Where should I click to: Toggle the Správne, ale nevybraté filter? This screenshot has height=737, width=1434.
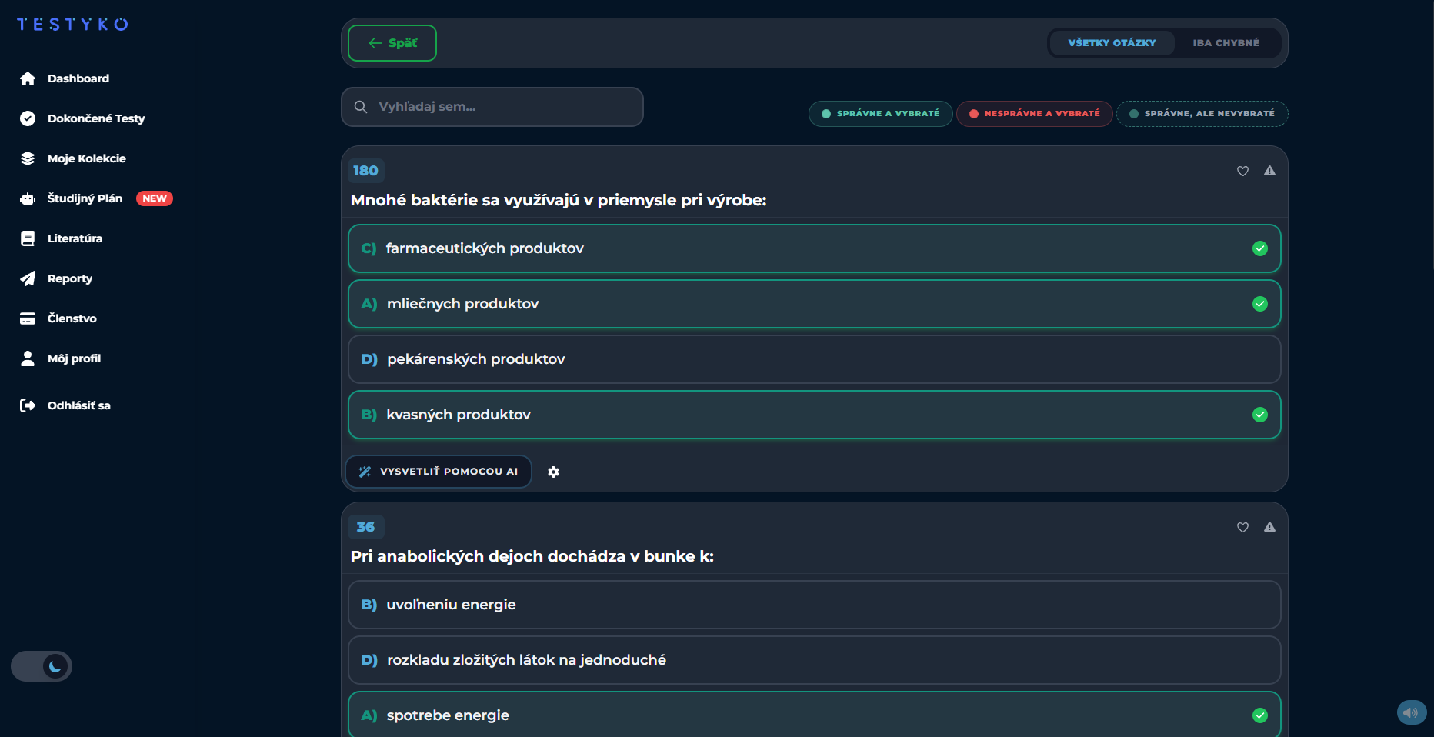[x=1202, y=114]
